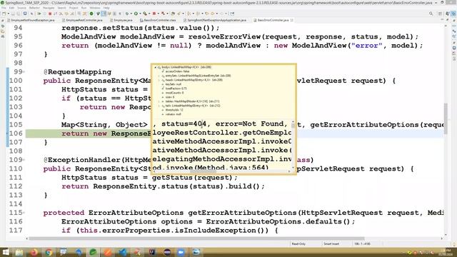Collapse the method at line 109
The height and width of the screenshot is (257, 457).
(x=24, y=160)
